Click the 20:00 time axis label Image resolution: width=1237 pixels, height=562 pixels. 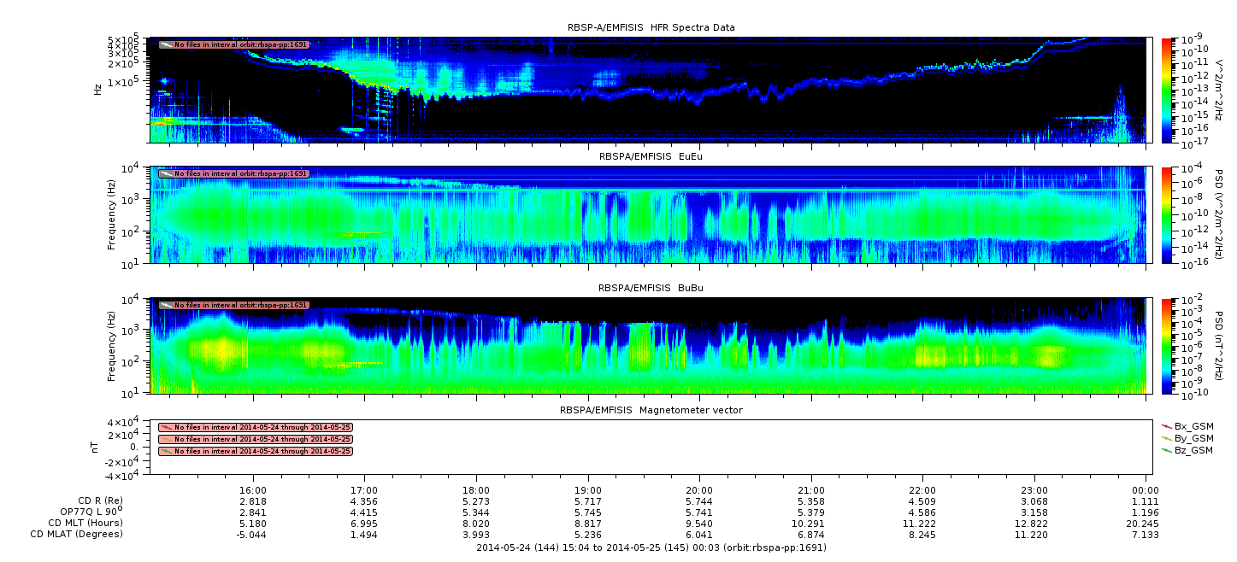pos(699,489)
